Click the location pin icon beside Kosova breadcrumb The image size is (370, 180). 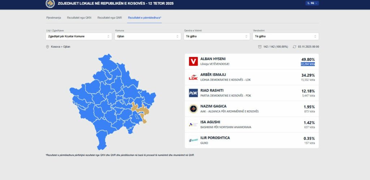(x=47, y=47)
